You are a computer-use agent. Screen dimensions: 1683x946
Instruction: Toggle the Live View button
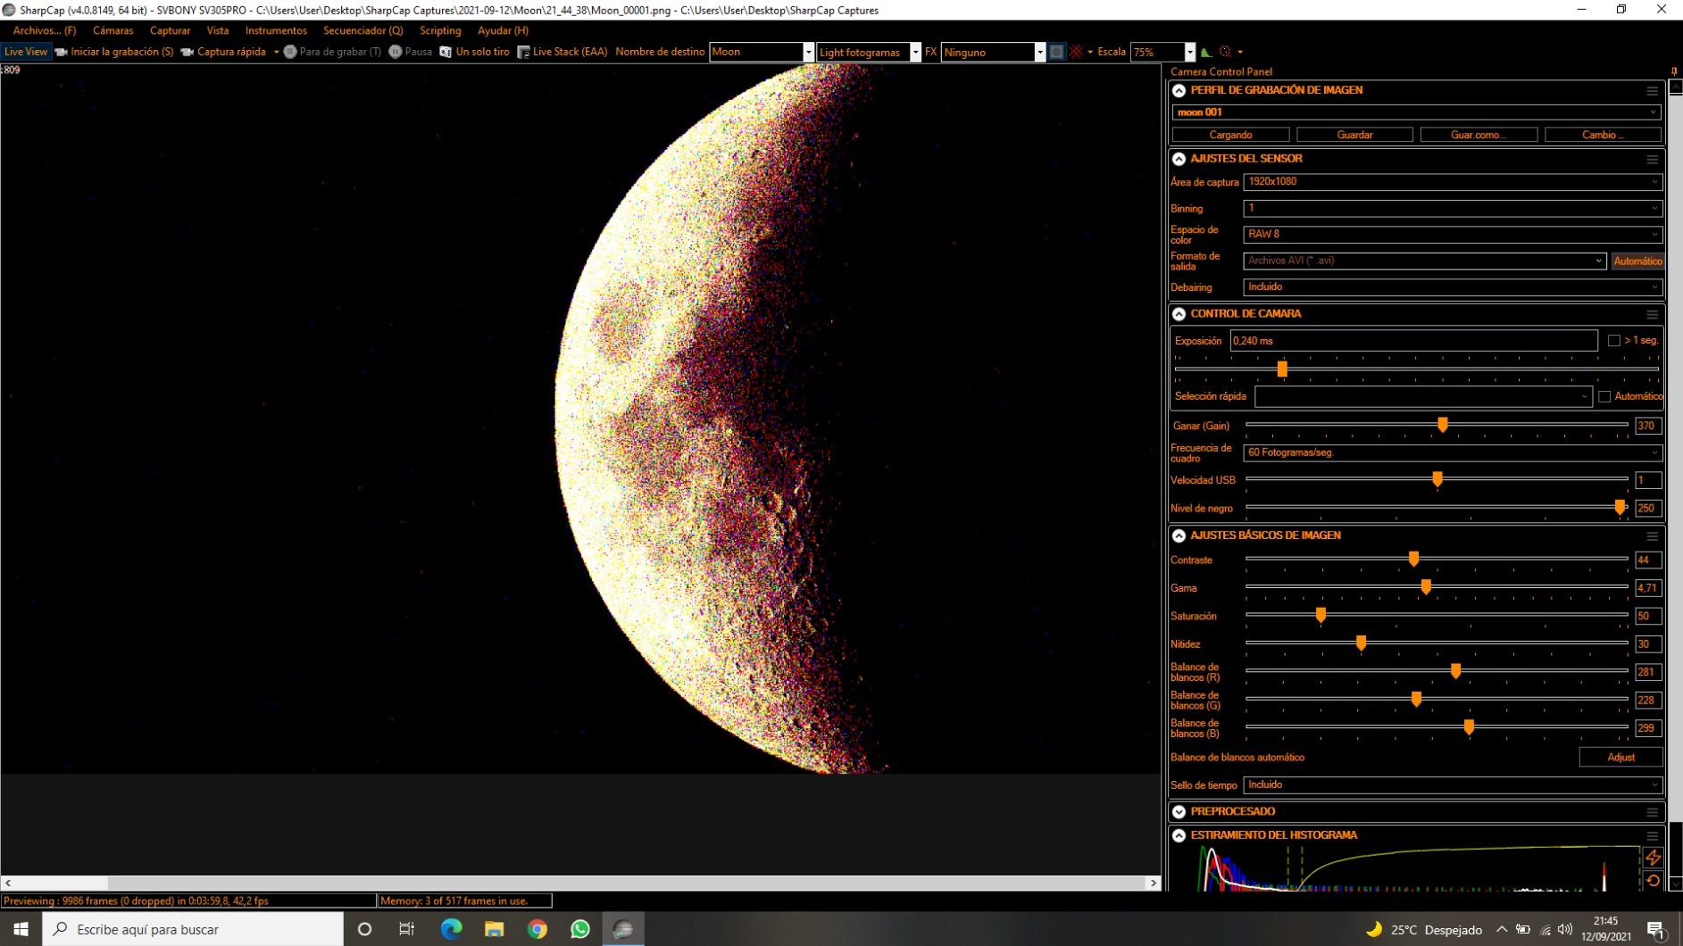click(x=26, y=52)
